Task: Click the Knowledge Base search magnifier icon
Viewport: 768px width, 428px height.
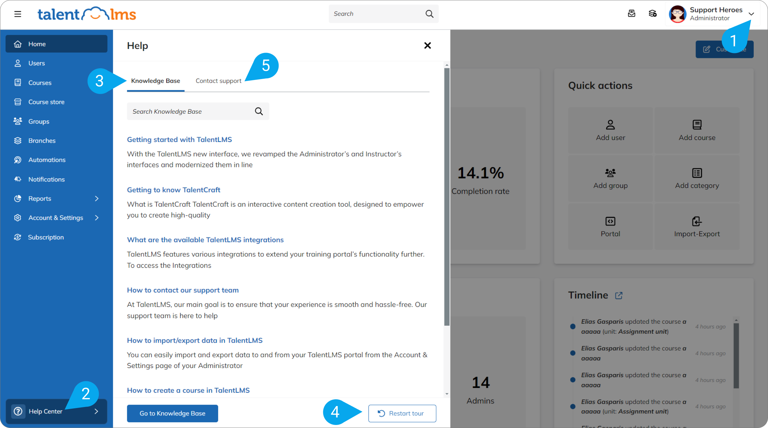Action: click(x=259, y=111)
